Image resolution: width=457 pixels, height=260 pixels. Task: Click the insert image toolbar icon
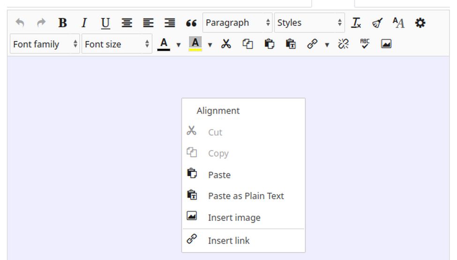click(386, 44)
